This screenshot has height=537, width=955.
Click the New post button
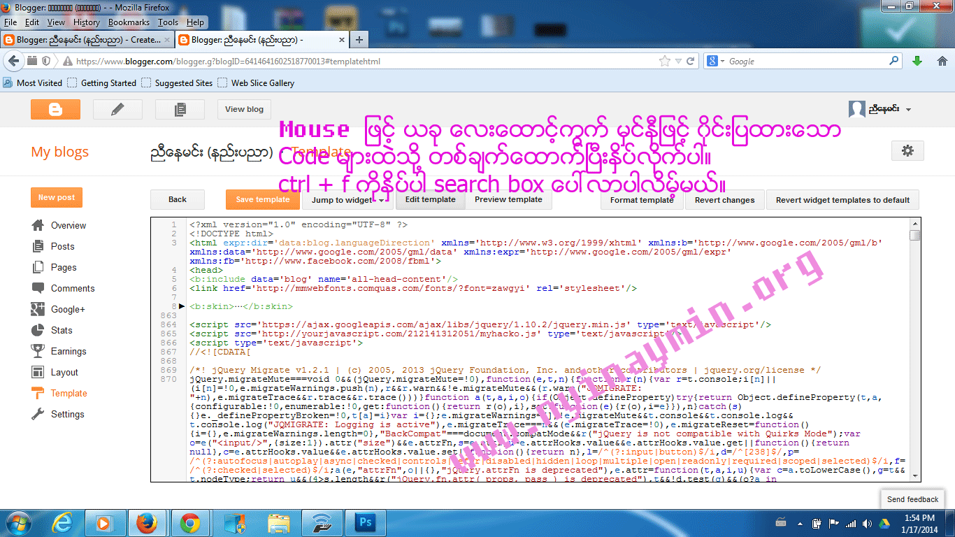click(x=57, y=198)
